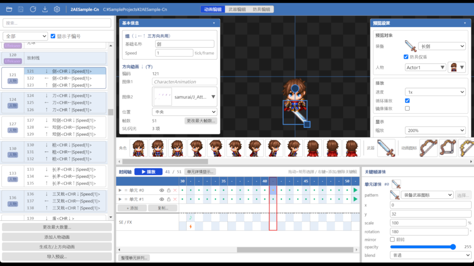This screenshot has width=474, height=266.
Task: Click drag handle of 单元 #1
Action: pyautogui.click(x=126, y=199)
